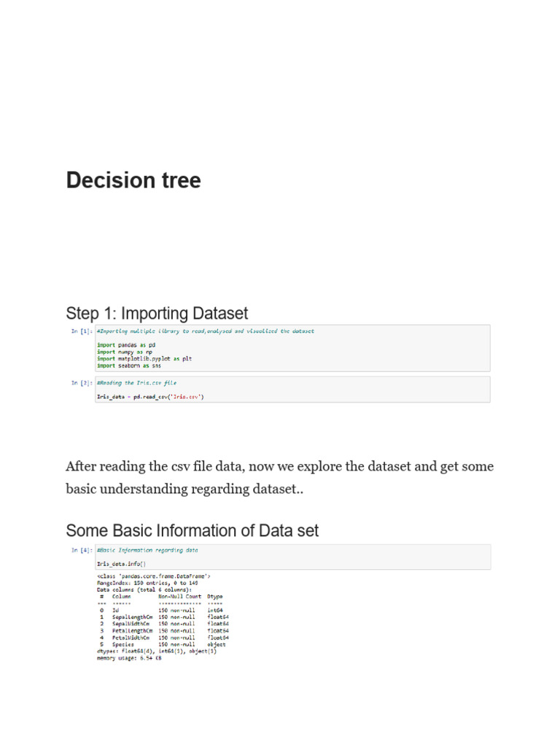Screen dimensions: 560x747
Task: Click the paragraph starting "After reading the csv"
Action: 279,477
